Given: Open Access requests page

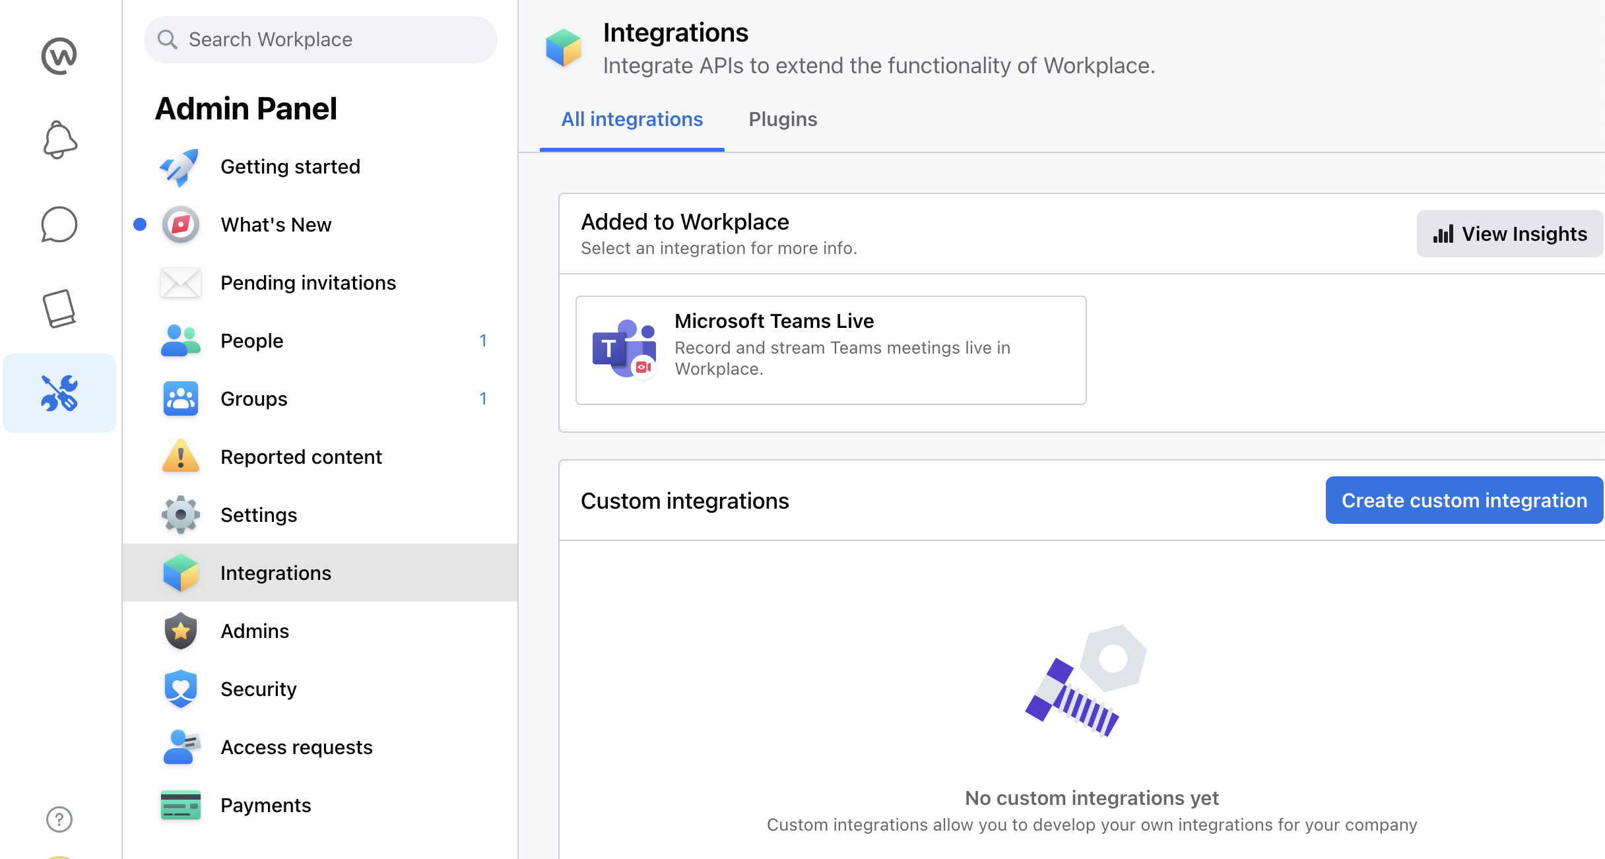Looking at the screenshot, I should 296,748.
